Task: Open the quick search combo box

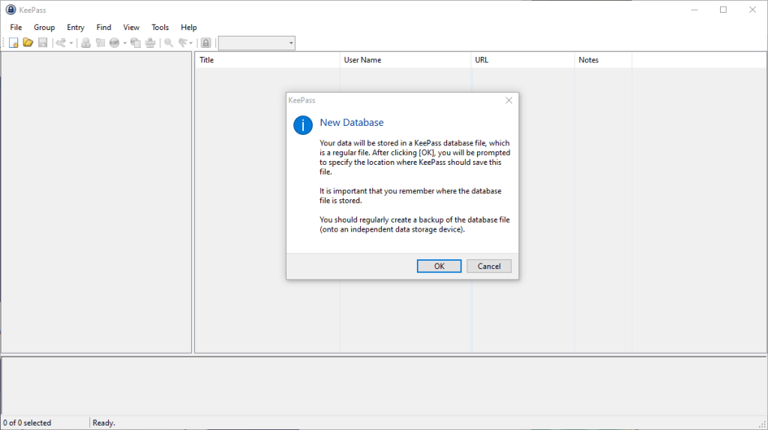Action: [x=256, y=43]
